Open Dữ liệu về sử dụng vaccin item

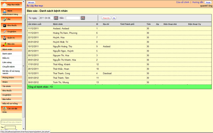point(11,72)
